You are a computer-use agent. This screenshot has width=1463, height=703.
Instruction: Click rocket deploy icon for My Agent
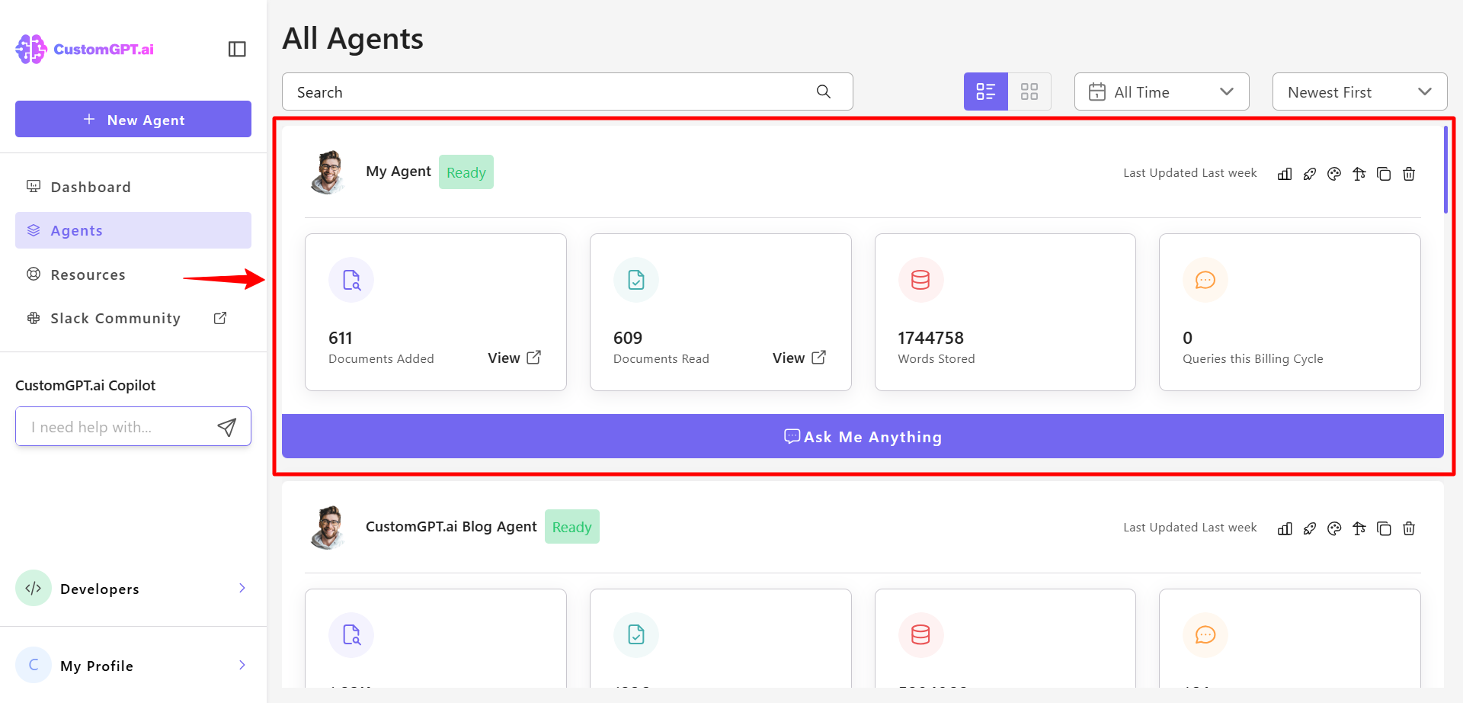click(x=1310, y=174)
